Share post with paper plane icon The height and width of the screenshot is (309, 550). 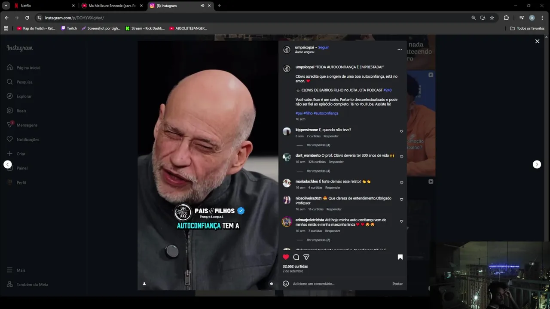click(306, 257)
